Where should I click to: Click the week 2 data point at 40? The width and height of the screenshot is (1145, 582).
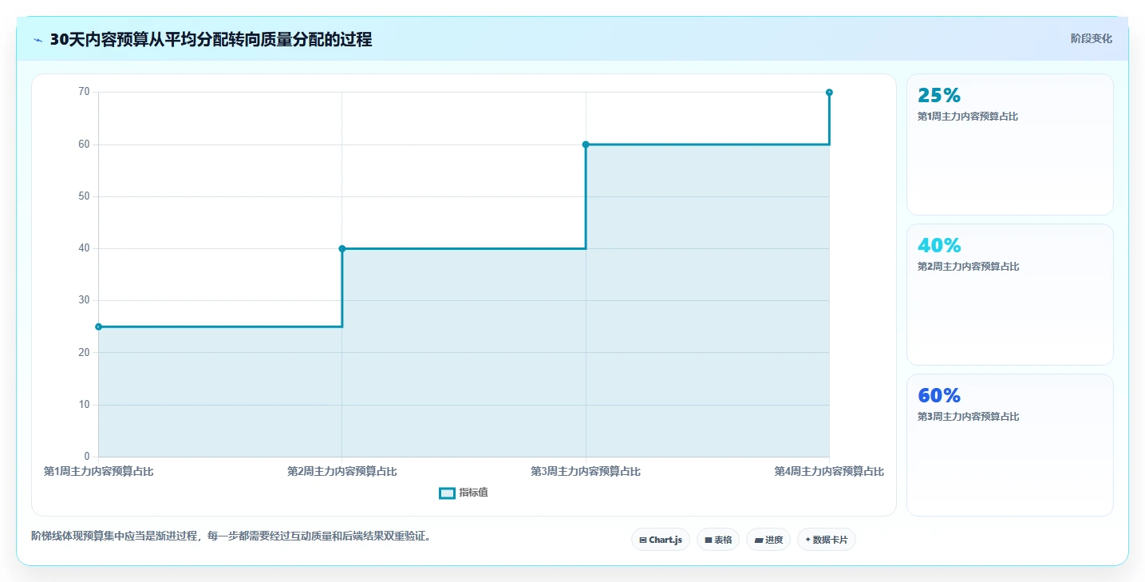tap(342, 248)
